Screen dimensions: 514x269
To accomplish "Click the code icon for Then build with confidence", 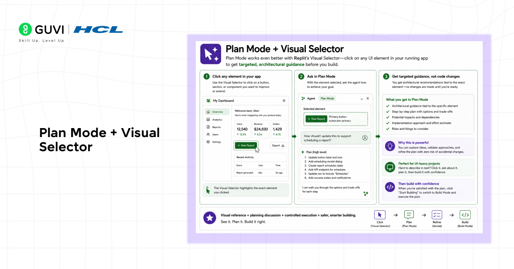I will (x=390, y=187).
